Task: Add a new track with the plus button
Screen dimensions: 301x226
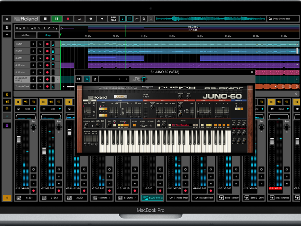Action: pos(7,35)
